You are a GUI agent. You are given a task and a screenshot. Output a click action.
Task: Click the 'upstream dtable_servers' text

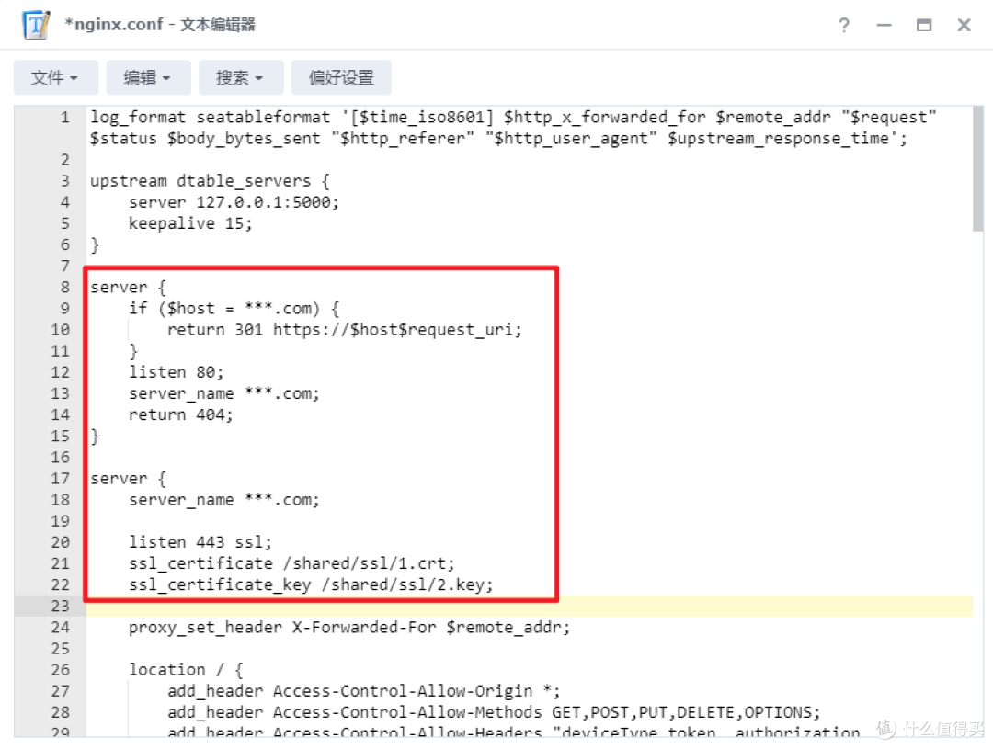210,180
